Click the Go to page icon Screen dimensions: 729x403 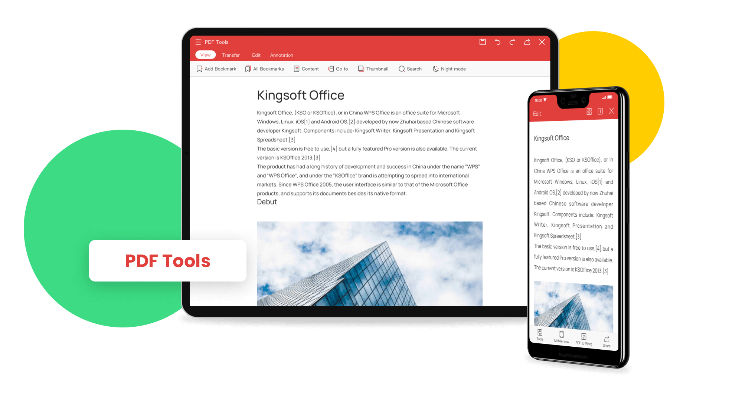[331, 69]
